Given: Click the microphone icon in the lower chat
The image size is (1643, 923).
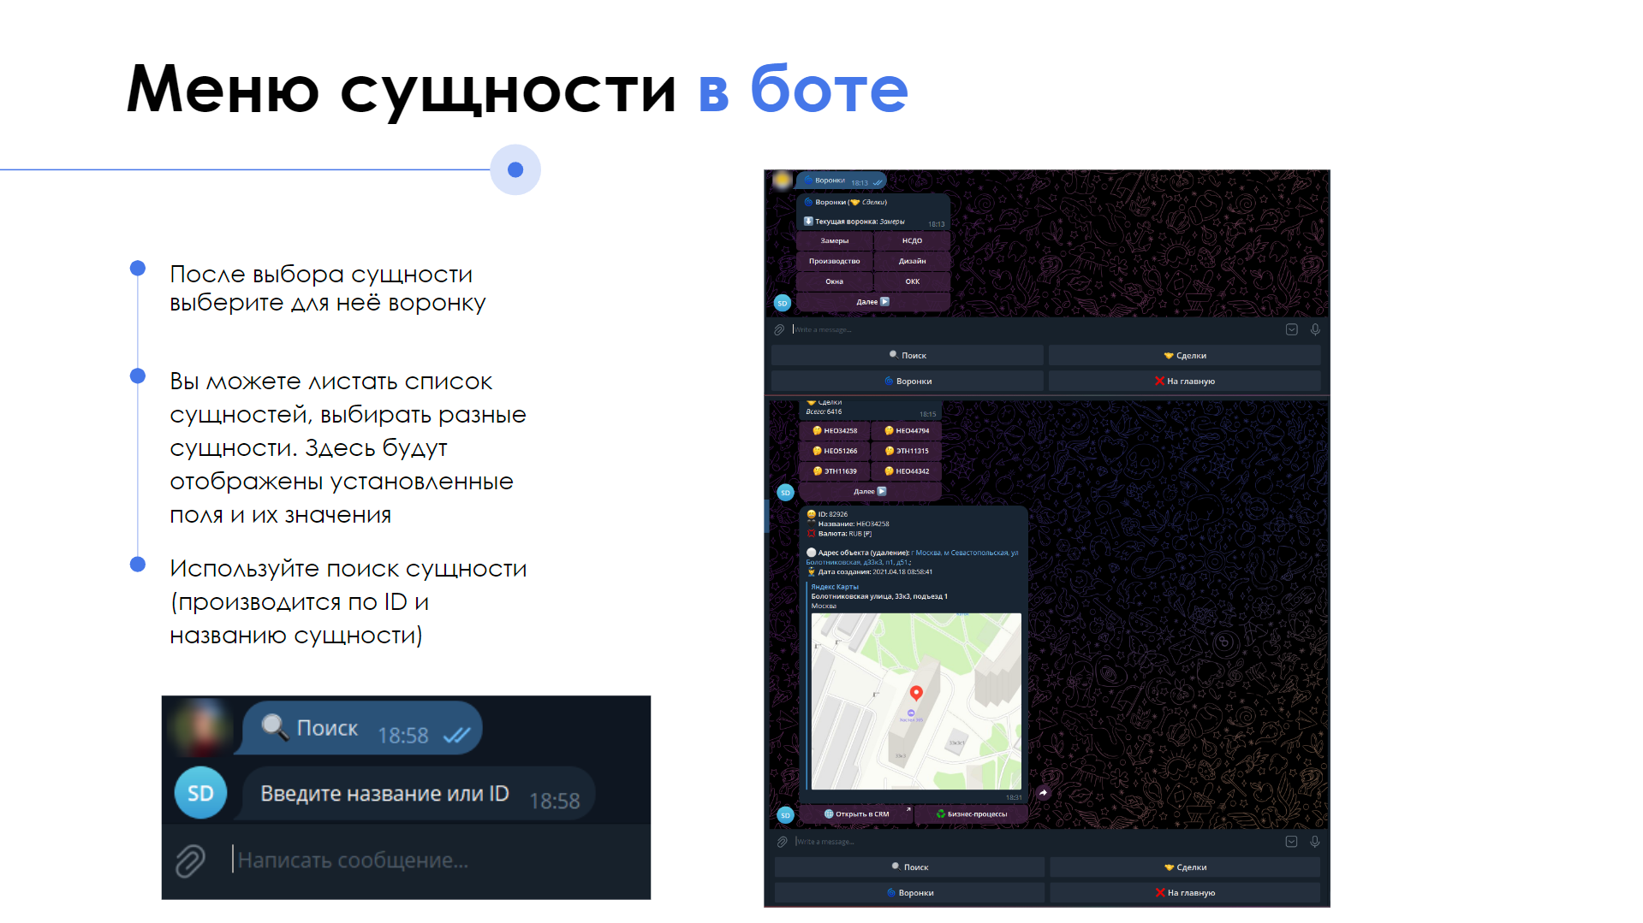Looking at the screenshot, I should pyautogui.click(x=1315, y=842).
